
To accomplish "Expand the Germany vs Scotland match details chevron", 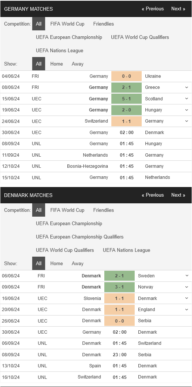I will pyautogui.click(x=186, y=99).
